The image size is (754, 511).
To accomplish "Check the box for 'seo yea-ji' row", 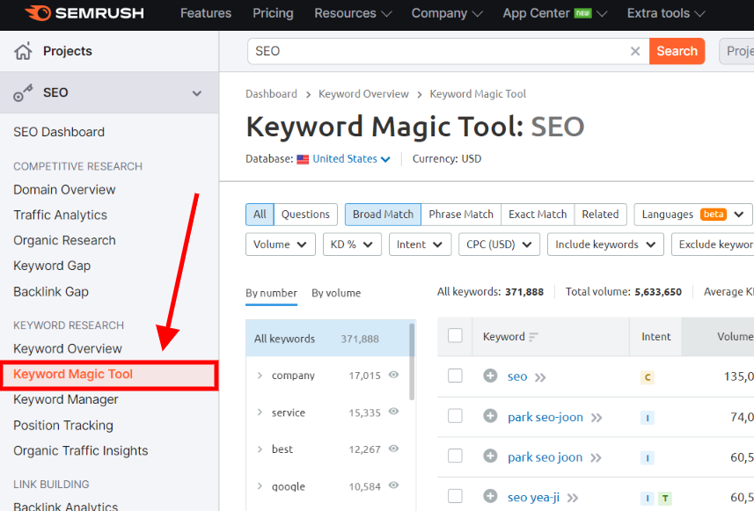I will tap(455, 496).
